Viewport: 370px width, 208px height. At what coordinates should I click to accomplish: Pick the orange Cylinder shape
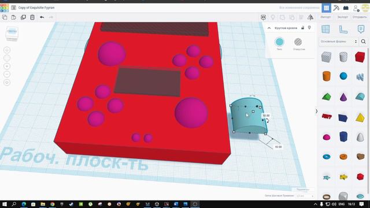pos(327,76)
